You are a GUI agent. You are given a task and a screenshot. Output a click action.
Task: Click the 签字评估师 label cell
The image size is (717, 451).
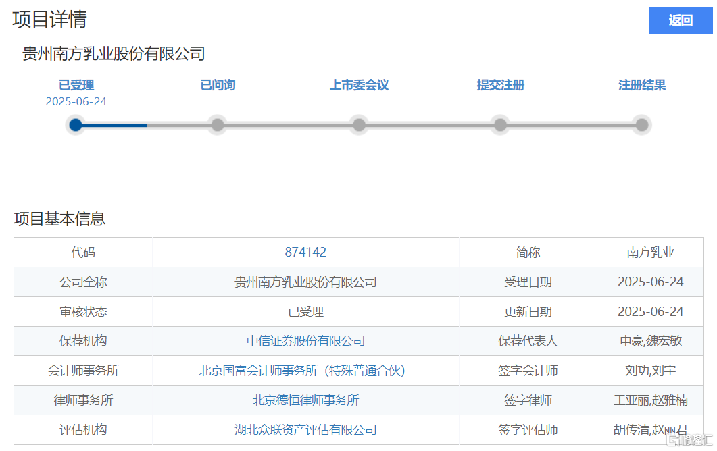pos(528,430)
